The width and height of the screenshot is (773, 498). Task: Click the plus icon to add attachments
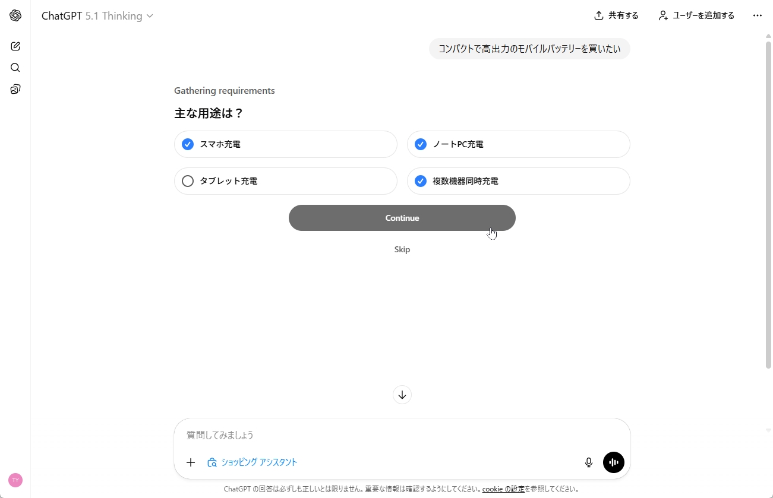191,462
